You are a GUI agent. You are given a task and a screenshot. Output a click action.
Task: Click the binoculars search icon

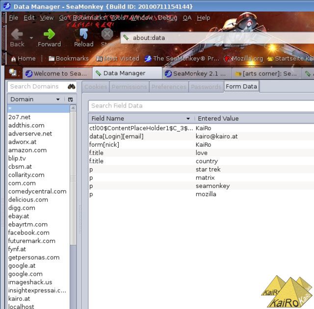(x=71, y=86)
